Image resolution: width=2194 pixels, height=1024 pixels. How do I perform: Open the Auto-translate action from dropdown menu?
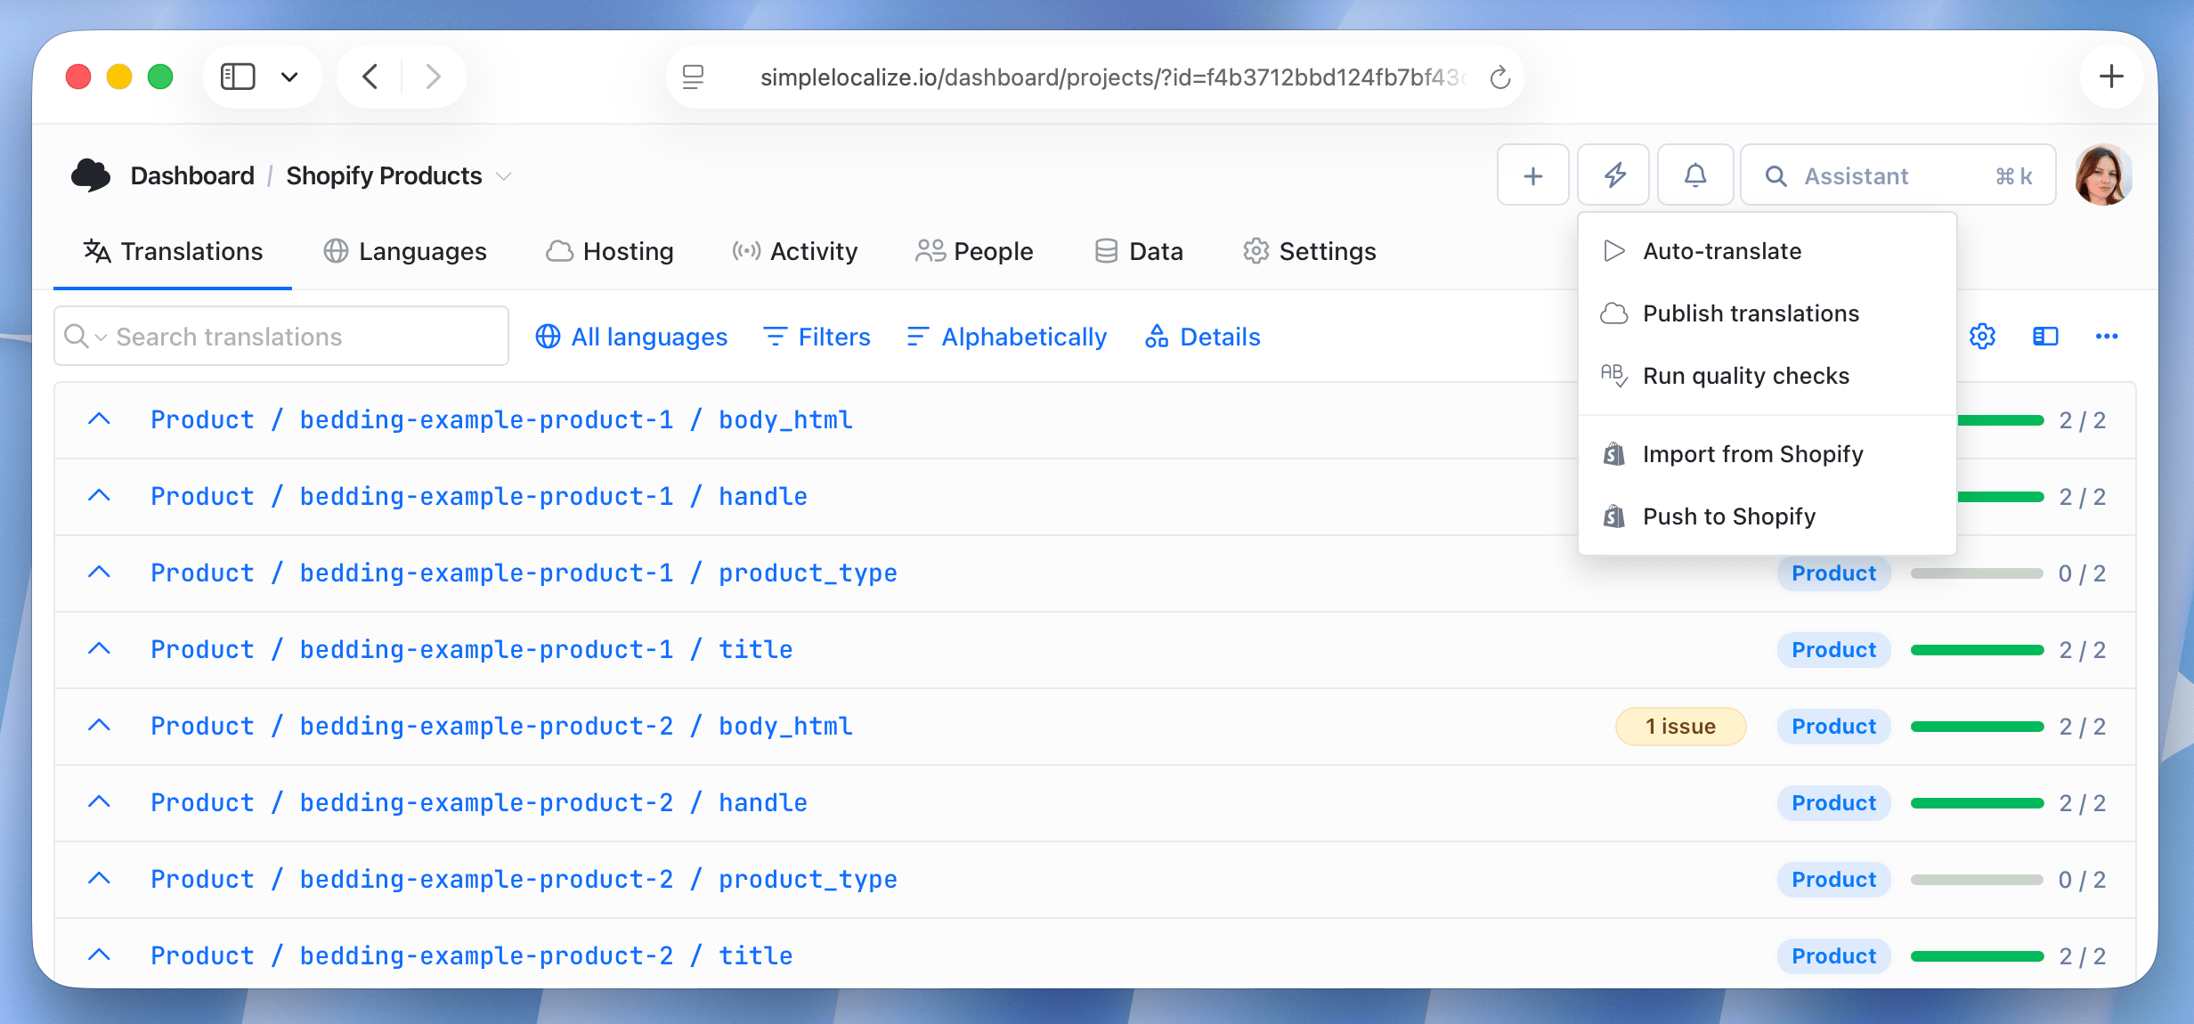coord(1722,251)
